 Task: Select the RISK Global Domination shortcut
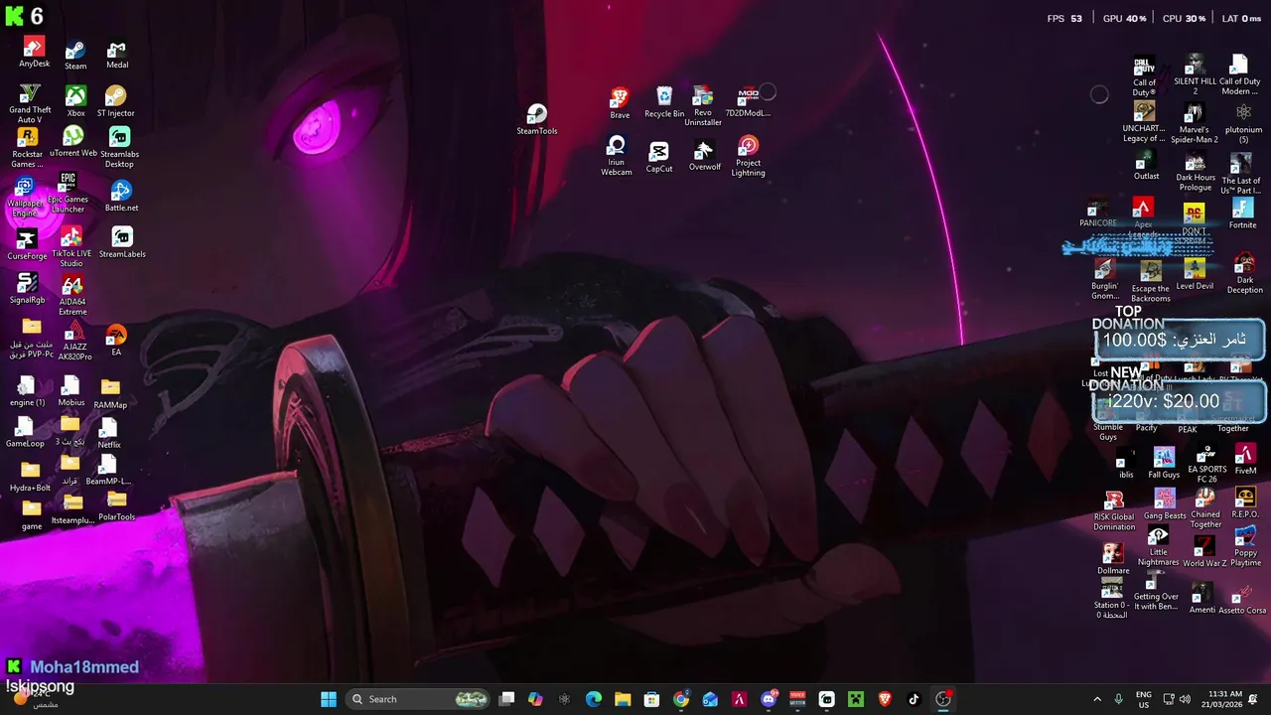[x=1114, y=510]
